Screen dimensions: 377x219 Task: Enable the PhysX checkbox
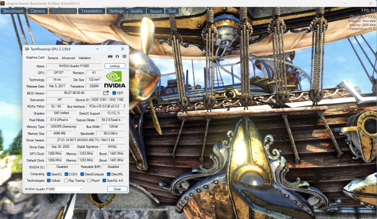point(89,180)
